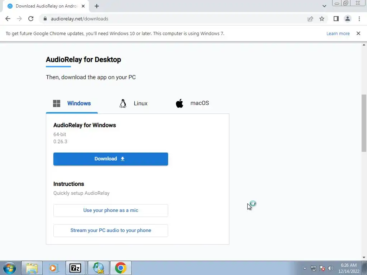Click the volume speaker tray icon
The height and width of the screenshot is (275, 367).
coord(331,268)
